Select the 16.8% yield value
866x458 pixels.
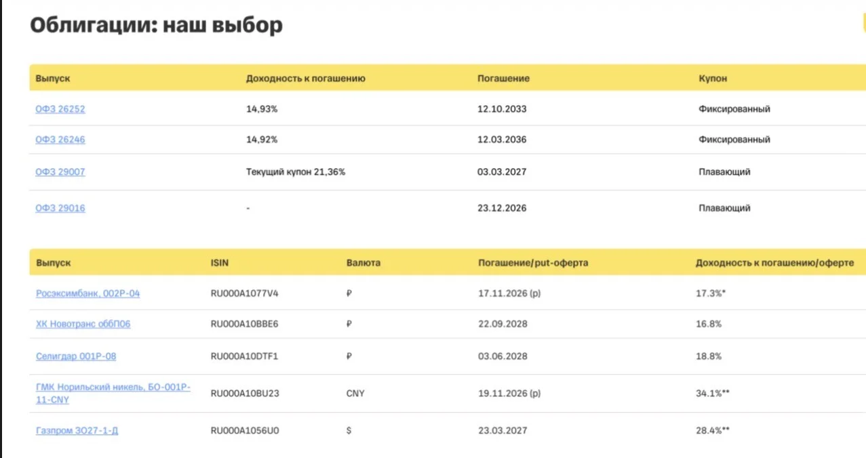coord(709,324)
